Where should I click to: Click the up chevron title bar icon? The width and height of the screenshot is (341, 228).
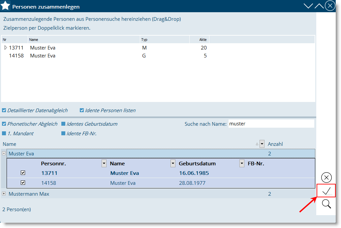pyautogui.click(x=319, y=6)
